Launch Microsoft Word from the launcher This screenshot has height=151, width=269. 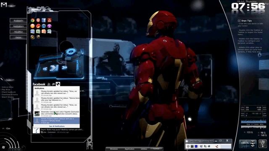click(32, 31)
